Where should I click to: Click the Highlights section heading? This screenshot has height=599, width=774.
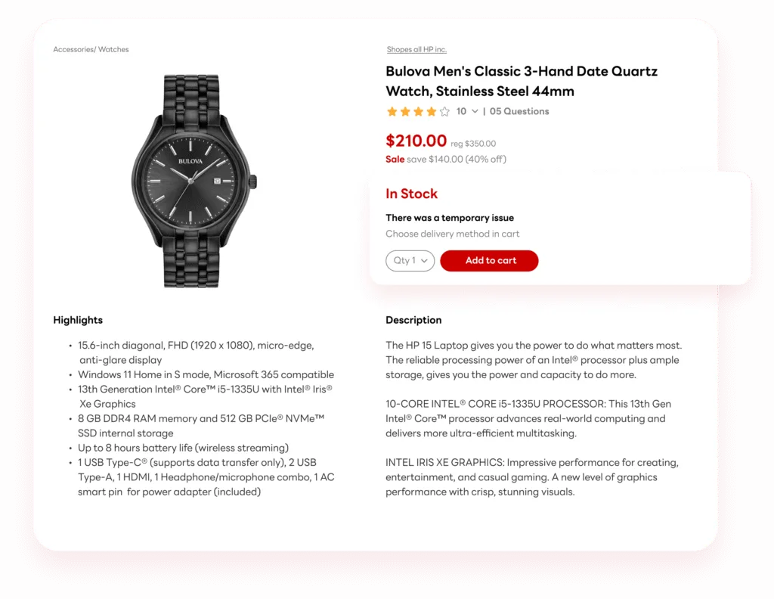tap(78, 321)
